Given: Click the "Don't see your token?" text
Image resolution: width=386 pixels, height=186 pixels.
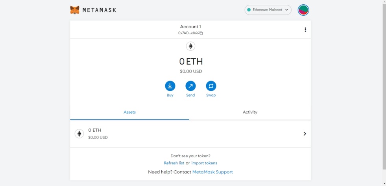Looking at the screenshot, I should point(190,156).
